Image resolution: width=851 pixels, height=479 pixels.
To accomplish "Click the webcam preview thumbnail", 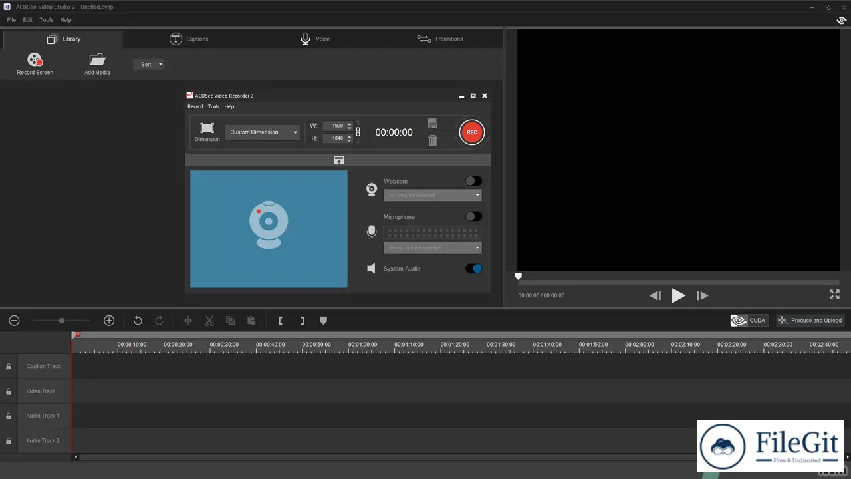I will 269,230.
